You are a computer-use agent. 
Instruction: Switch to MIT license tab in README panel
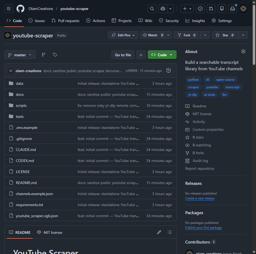pos(50,232)
